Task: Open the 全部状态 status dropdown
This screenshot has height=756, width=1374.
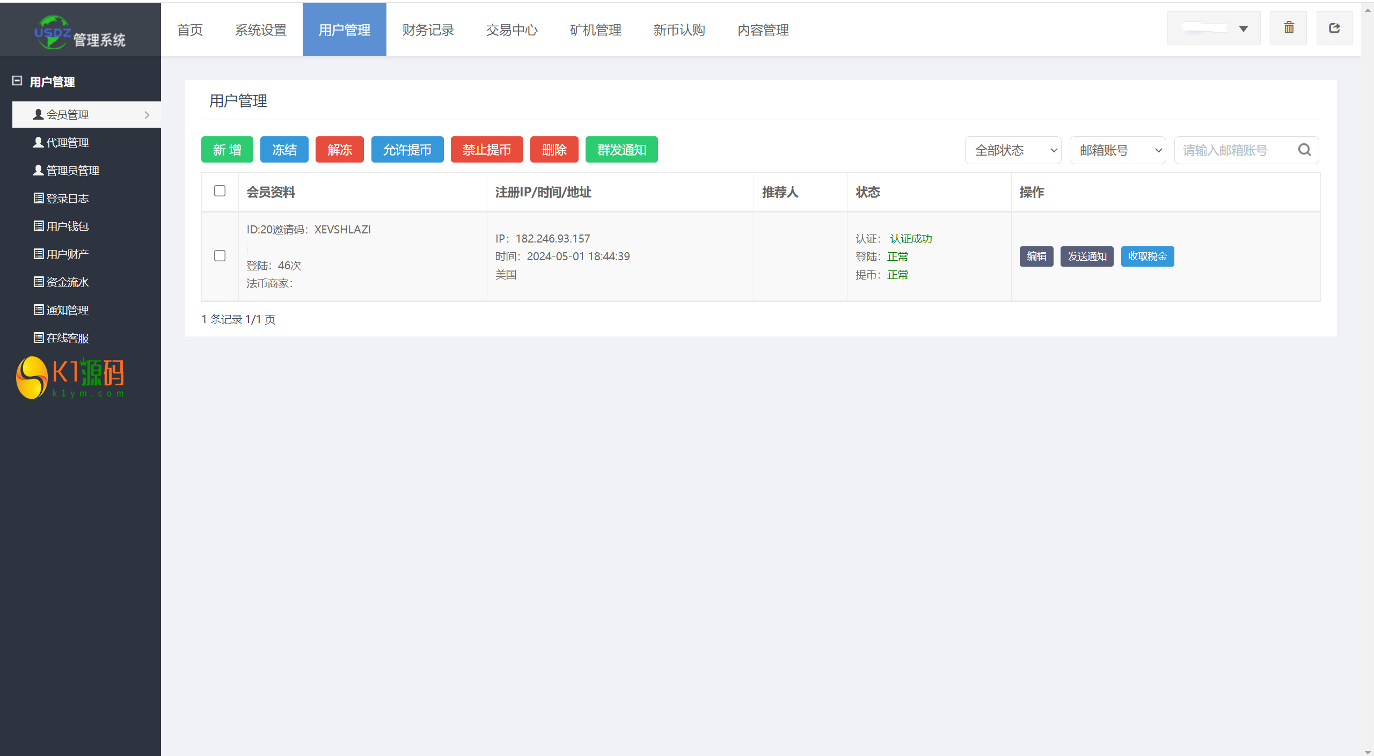Action: [1012, 150]
